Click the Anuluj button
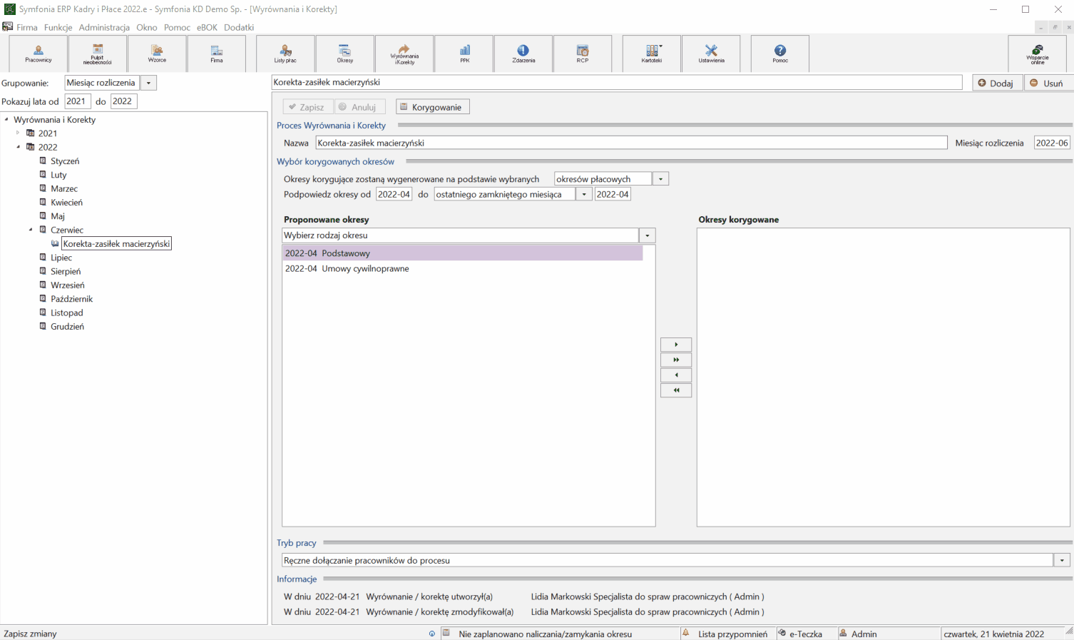The image size is (1074, 640). click(360, 107)
